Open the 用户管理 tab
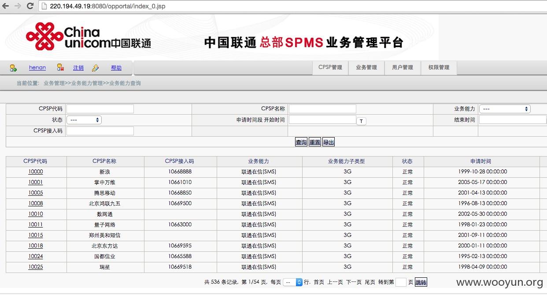547x295 pixels. point(403,67)
